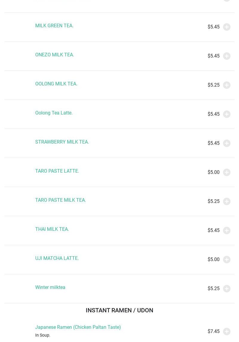Add Strawberry Milk Tea via plus icon
The height and width of the screenshot is (342, 239).
(227, 143)
